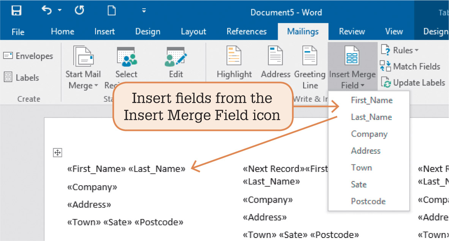Open the File tab

pos(18,32)
